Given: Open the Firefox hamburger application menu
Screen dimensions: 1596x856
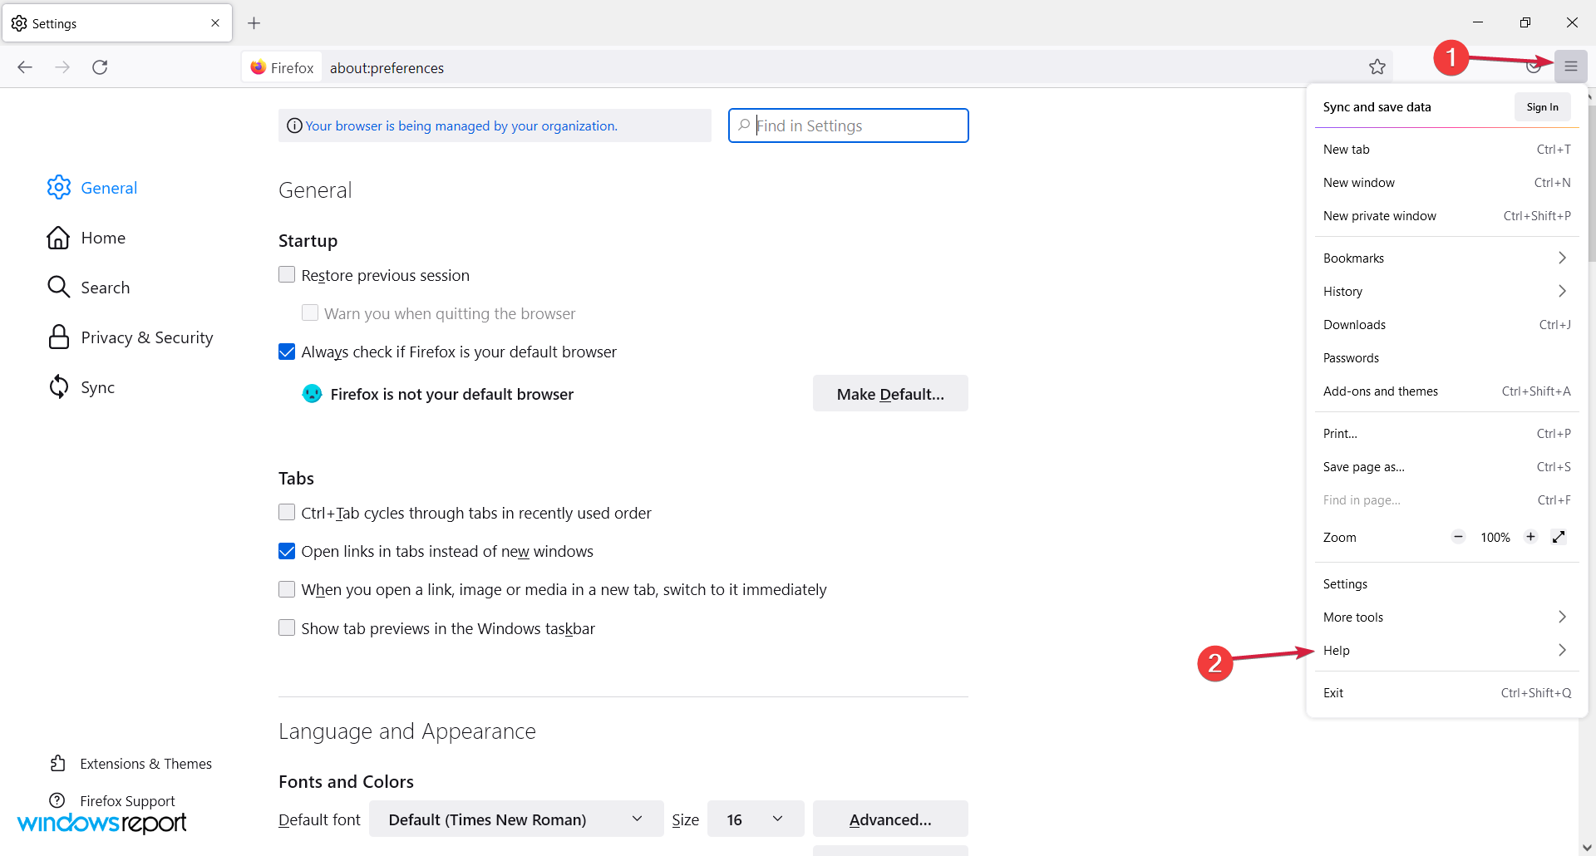Looking at the screenshot, I should pos(1570,66).
